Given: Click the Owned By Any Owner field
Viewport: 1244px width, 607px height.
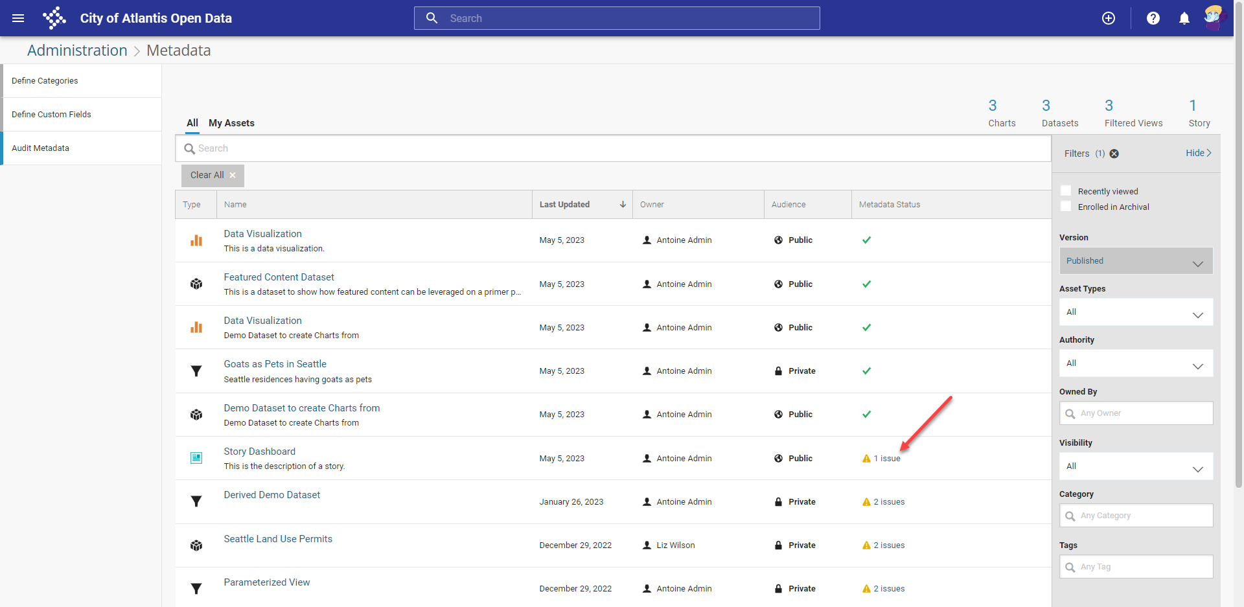Looking at the screenshot, I should point(1136,413).
